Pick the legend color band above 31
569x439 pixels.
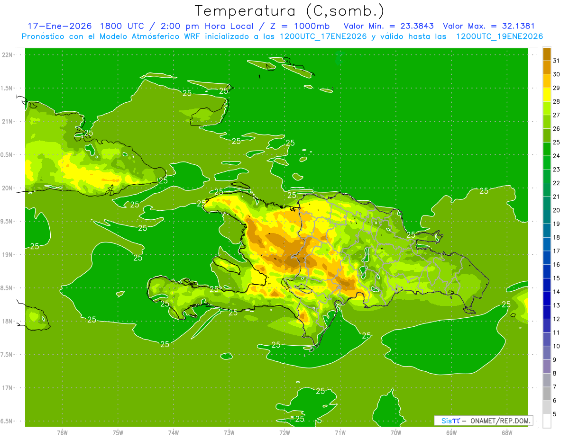tap(547, 54)
